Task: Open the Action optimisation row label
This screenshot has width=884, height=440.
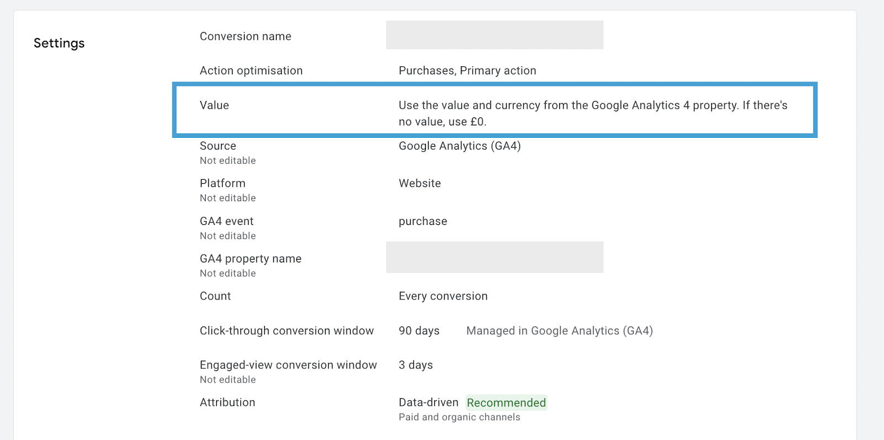Action: tap(251, 71)
